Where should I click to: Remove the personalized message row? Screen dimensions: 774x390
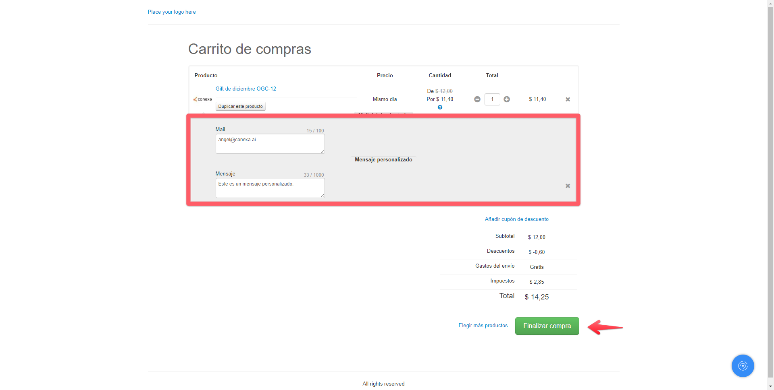pos(568,186)
